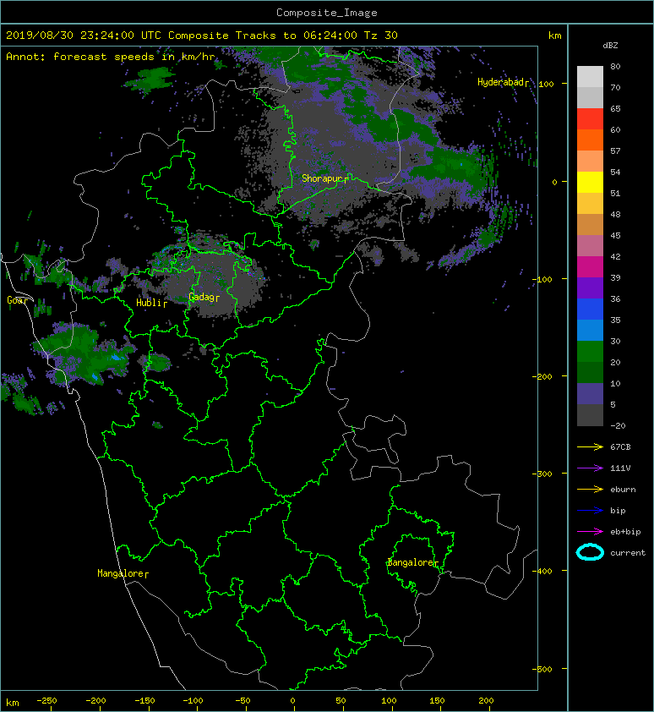This screenshot has height=712, width=654.
Task: Click the dBZ heading above the color scale
Action: 610,46
